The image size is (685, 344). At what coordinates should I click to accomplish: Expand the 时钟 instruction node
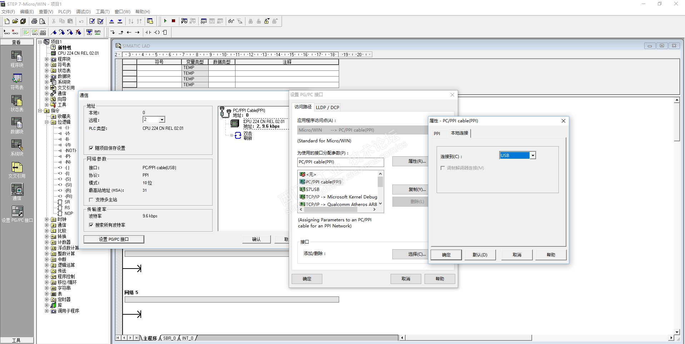pyautogui.click(x=46, y=220)
